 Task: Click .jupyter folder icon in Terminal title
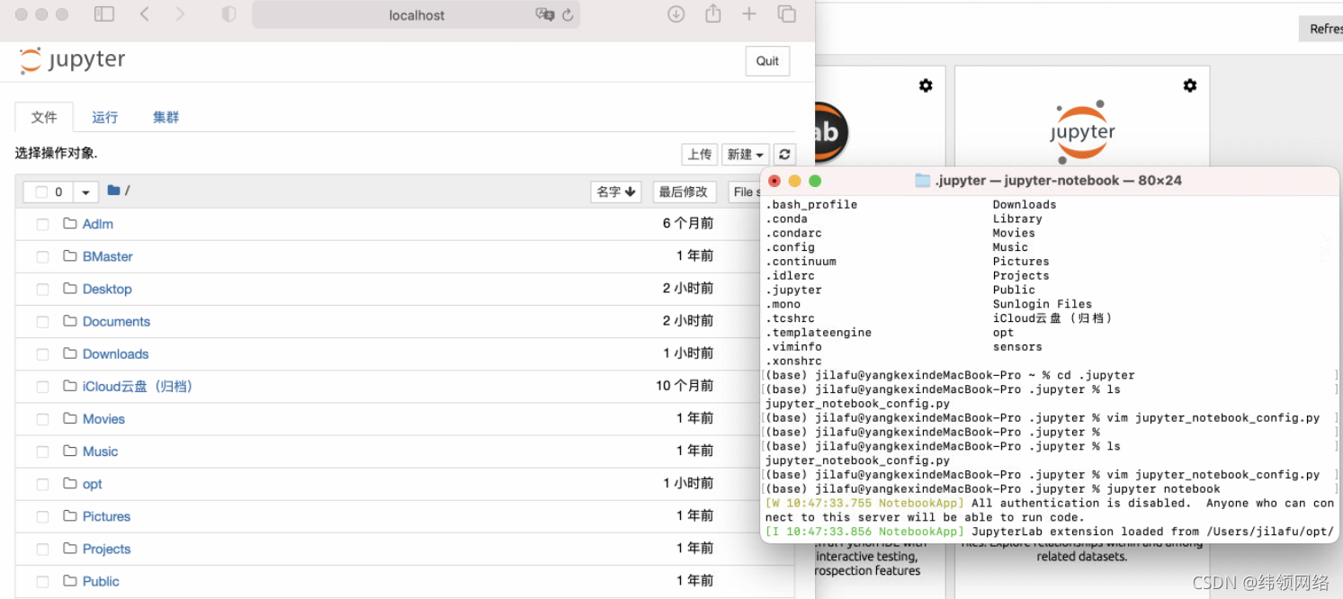922,180
